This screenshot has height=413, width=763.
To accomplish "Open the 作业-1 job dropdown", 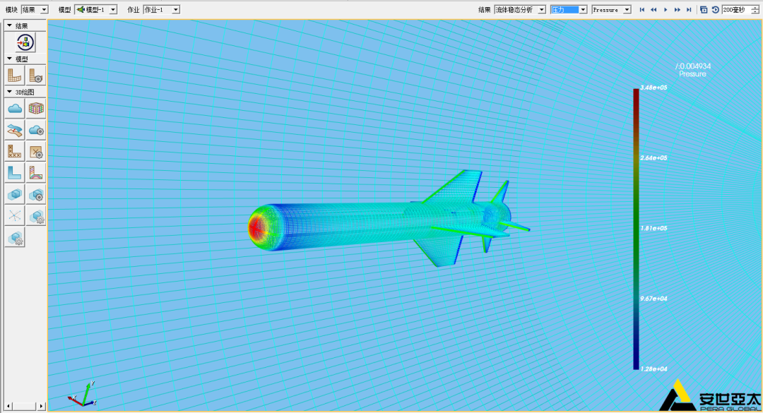I will tap(162, 10).
